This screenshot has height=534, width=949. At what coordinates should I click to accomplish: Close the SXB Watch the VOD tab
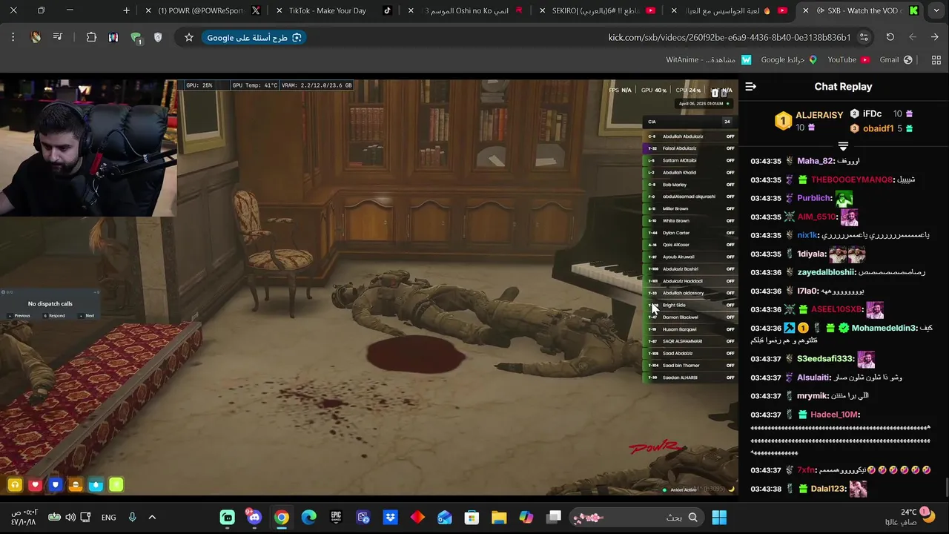tap(805, 10)
